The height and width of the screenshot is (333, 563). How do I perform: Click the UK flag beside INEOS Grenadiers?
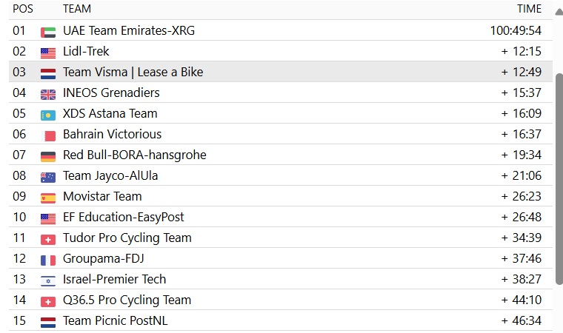tap(48, 94)
